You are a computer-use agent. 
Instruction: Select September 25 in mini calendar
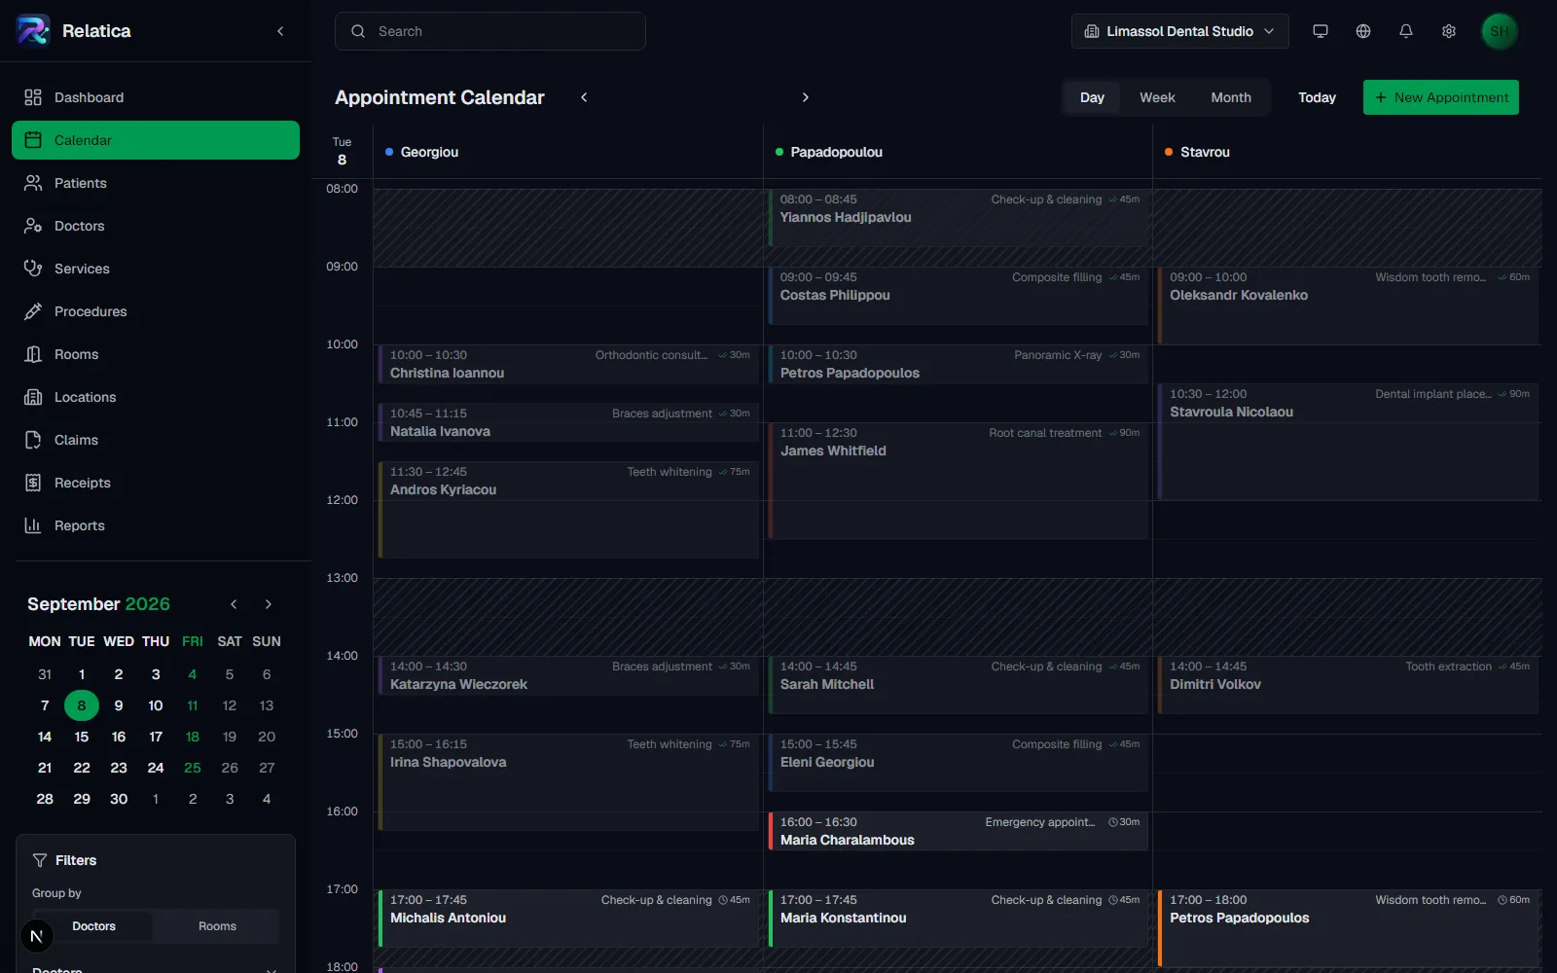click(x=193, y=768)
